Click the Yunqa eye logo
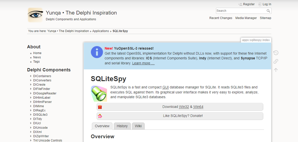Image resolution: width=298 pixels, height=142 pixels. click(x=35, y=15)
